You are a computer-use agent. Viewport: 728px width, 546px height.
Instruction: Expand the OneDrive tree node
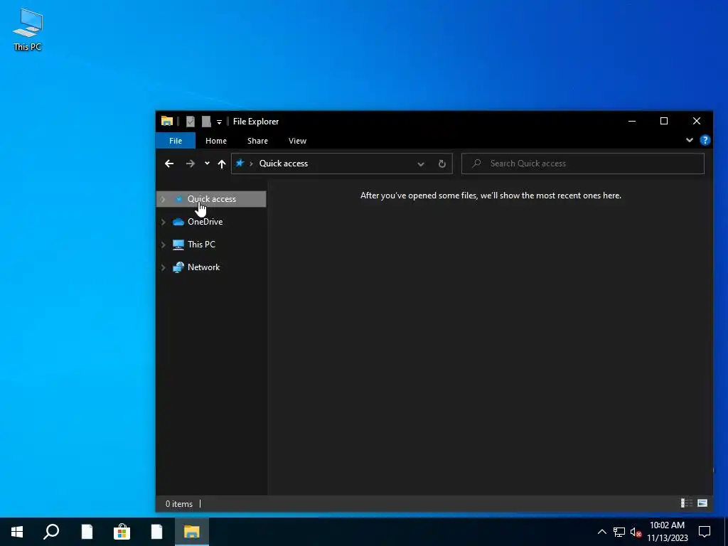pyautogui.click(x=163, y=222)
